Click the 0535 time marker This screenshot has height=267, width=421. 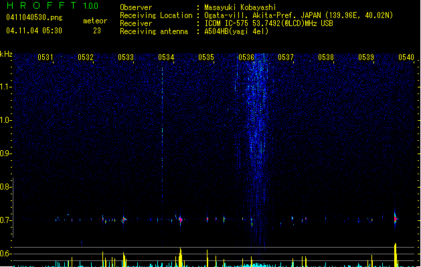[206, 57]
